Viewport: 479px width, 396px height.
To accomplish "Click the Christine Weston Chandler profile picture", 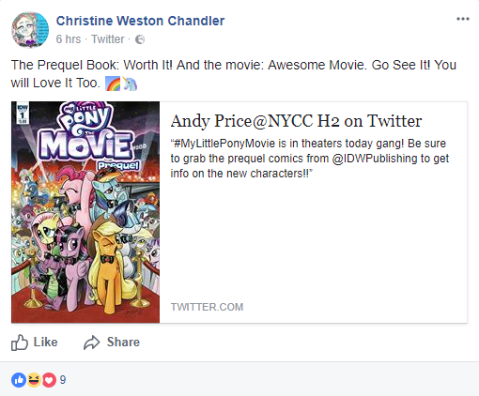I will point(30,30).
